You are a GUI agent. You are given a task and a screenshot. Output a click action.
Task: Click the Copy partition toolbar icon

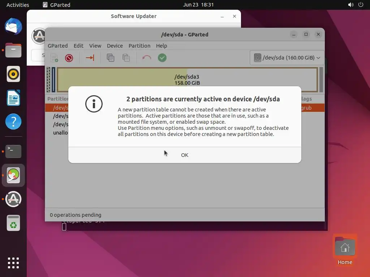pyautogui.click(x=111, y=58)
